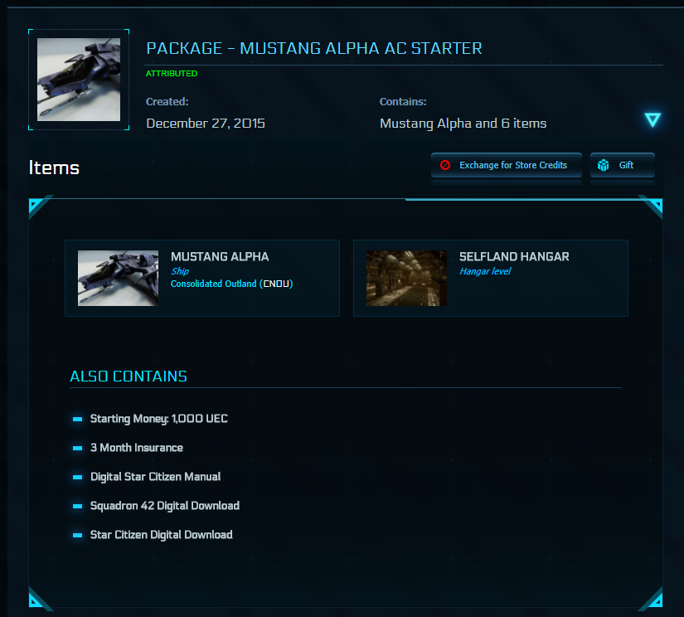The height and width of the screenshot is (617, 684).
Task: Click the December 27, 2015 creation date
Action: [206, 123]
